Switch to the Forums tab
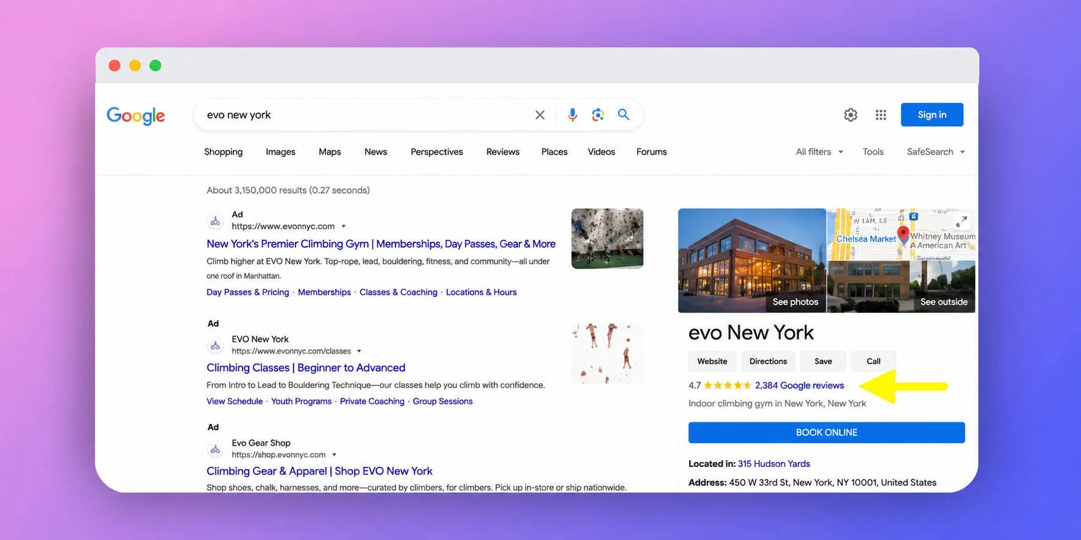This screenshot has height=540, width=1081. tap(651, 152)
